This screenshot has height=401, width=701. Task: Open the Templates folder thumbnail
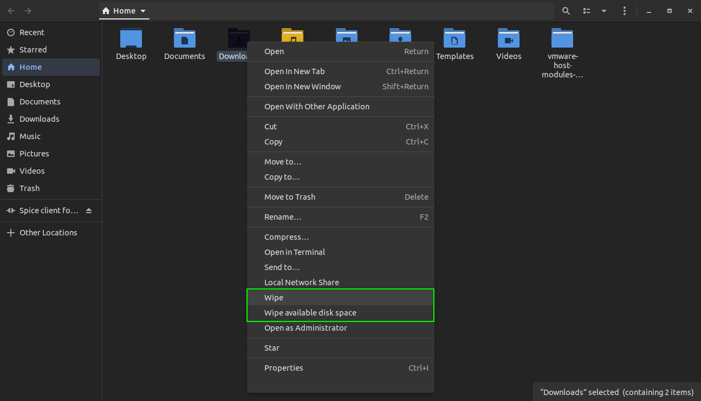455,38
